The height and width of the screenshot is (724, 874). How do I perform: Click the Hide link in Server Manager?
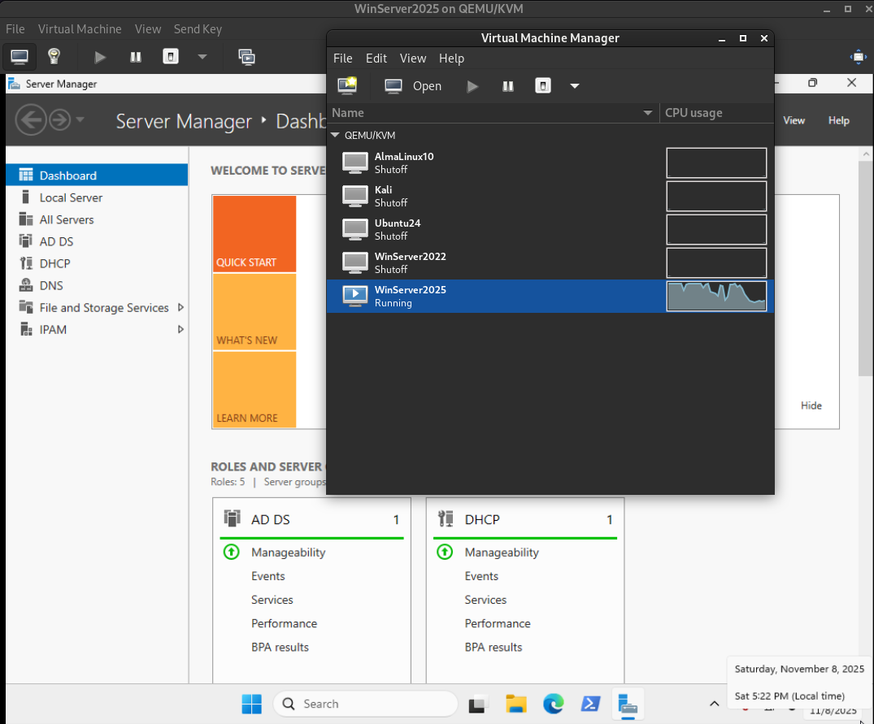click(811, 405)
